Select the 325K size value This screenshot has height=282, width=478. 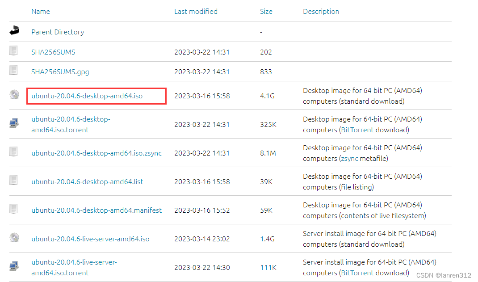[x=268, y=124]
